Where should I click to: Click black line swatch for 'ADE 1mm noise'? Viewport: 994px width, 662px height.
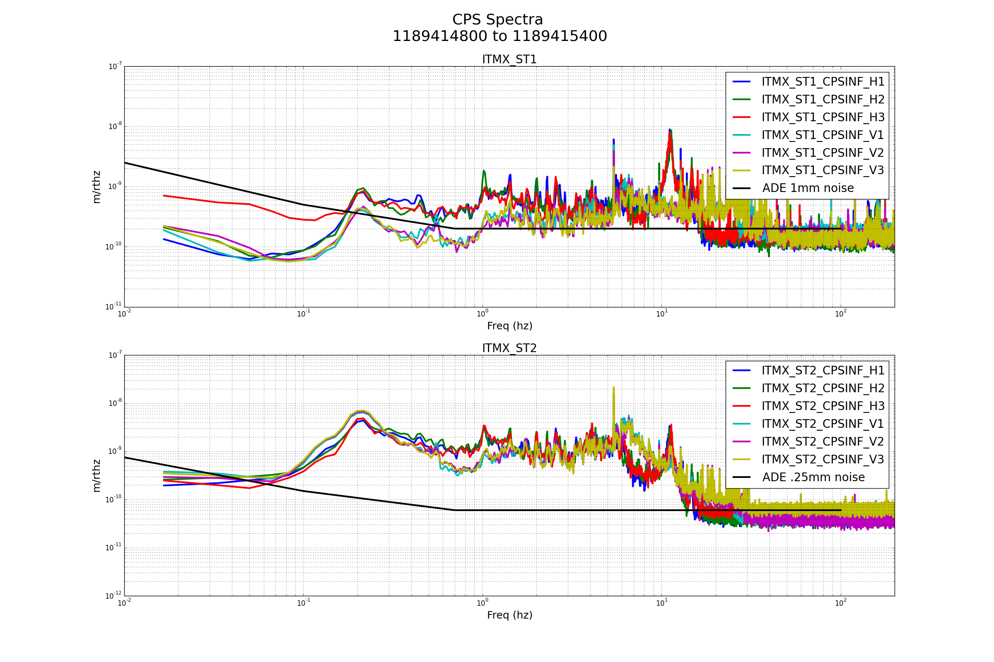click(x=742, y=188)
